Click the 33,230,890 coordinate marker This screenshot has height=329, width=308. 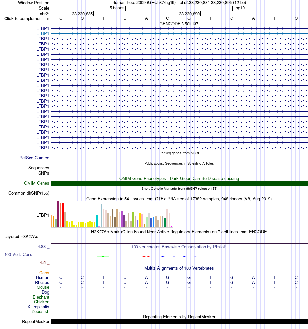tap(189, 14)
